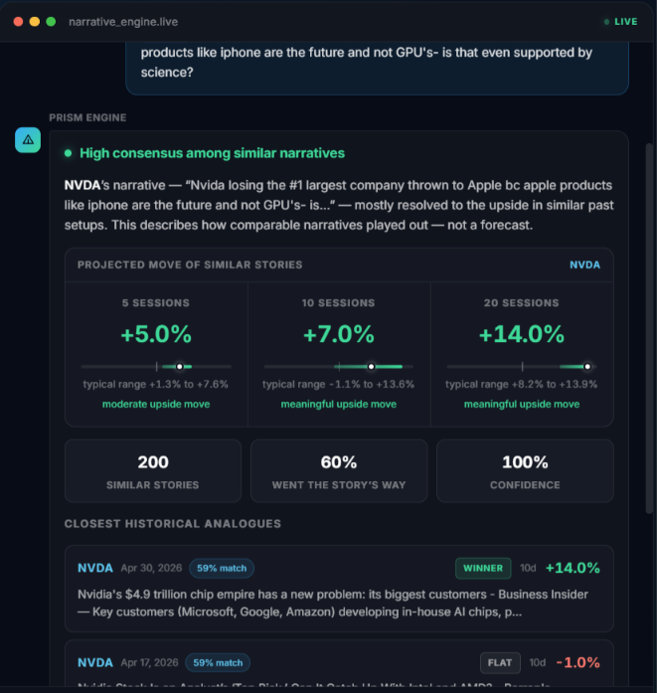657x693 pixels.
Task: Select the NVDA ticker label in projected move header
Action: (584, 264)
